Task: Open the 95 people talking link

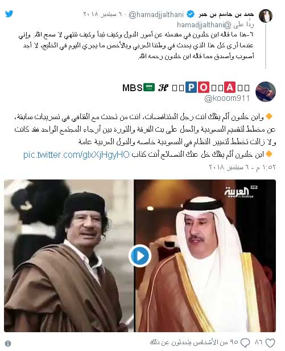Action: 194,342
